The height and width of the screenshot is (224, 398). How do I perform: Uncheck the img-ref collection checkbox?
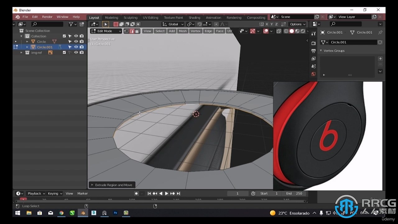click(x=64, y=53)
